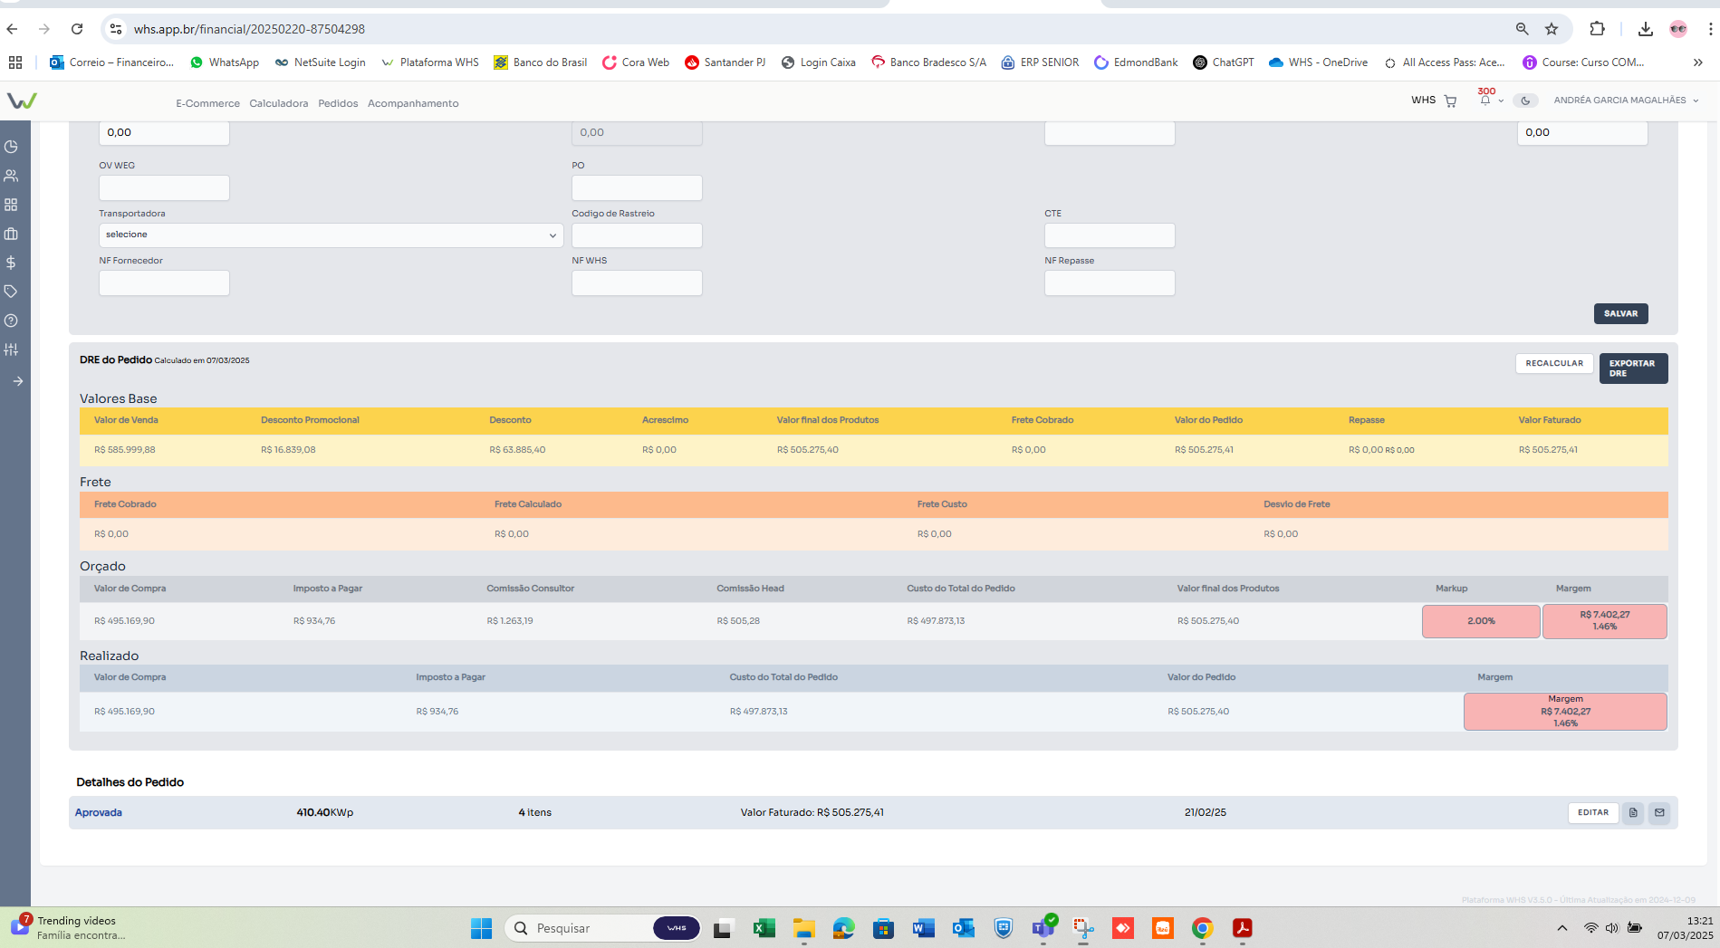Open the Transportadora dropdown
Screen dimensions: 1720x948
331,235
